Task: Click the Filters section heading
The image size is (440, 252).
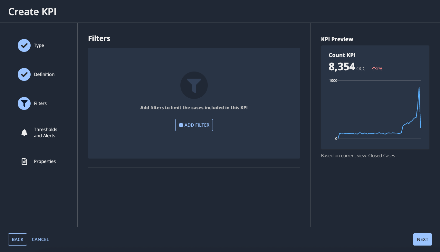Action: [x=99, y=38]
